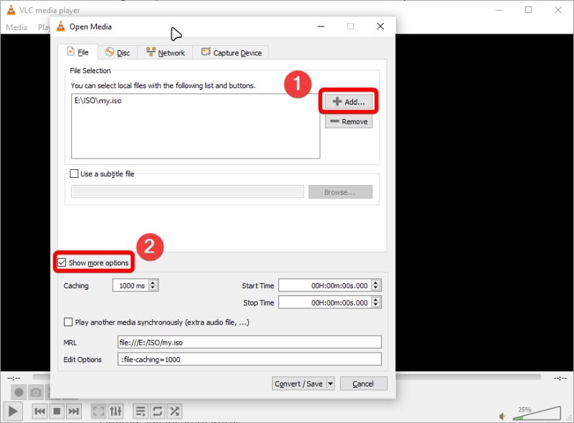574x423 pixels.
Task: Click the Edit Options text field
Action: [249, 359]
